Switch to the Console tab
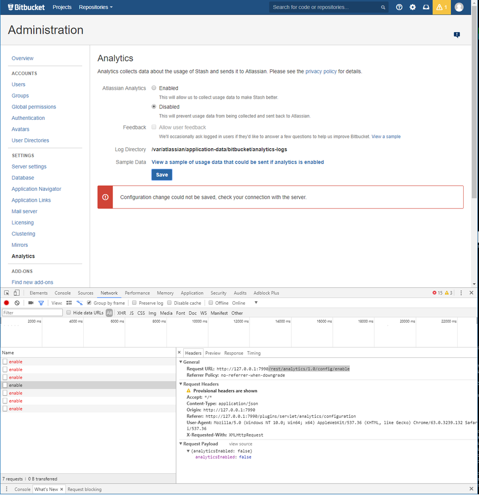This screenshot has height=495, width=479. point(62,293)
